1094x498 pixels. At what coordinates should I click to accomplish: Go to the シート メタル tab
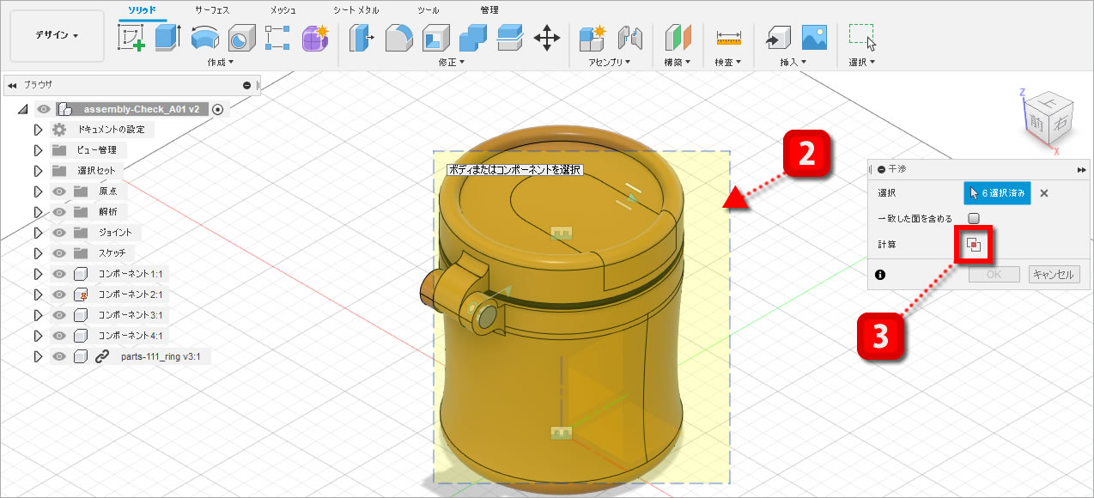[356, 10]
